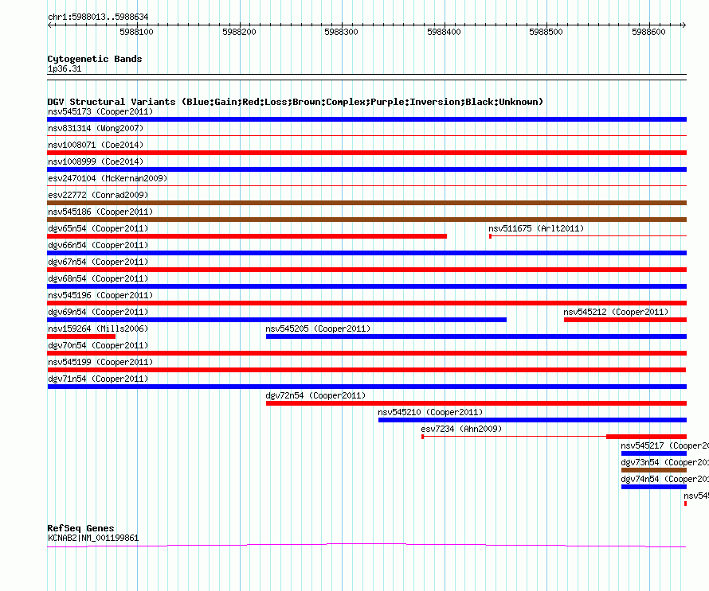Select variant label nsv1008999 (Coe2014)
Image resolution: width=709 pixels, height=591 pixels.
[96, 161]
